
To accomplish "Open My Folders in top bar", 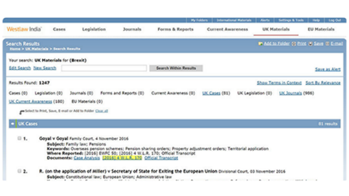I will (199, 20).
